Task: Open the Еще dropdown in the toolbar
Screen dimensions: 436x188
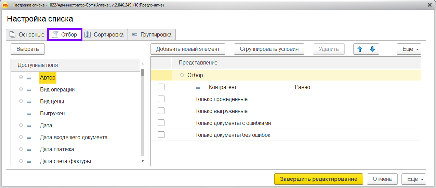Action: click(409, 49)
